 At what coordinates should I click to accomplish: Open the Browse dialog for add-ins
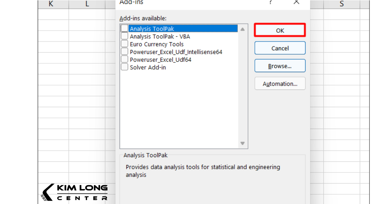click(280, 66)
